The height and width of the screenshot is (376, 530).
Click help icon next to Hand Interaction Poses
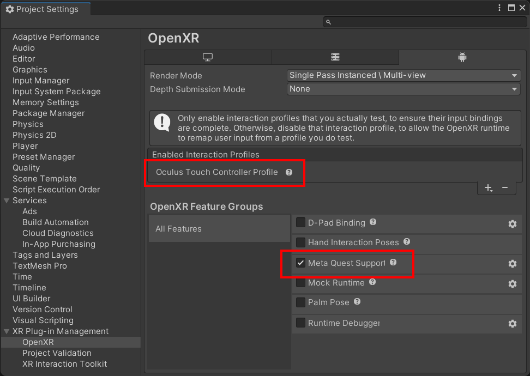[407, 242]
